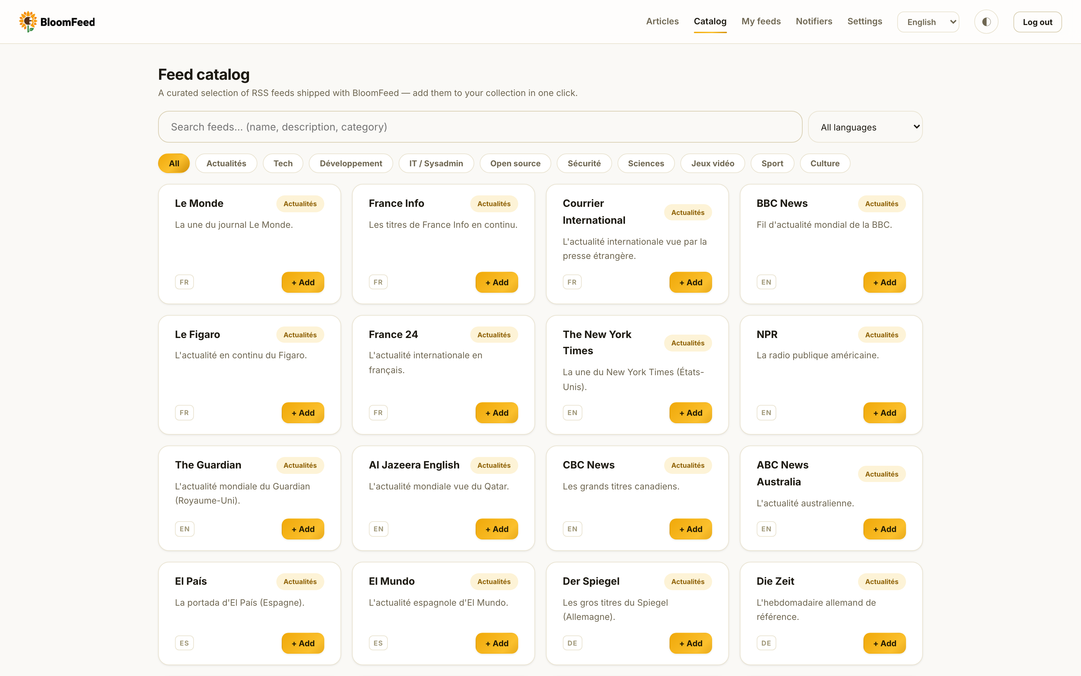The image size is (1081, 676).
Task: Click the Die Zeit card title
Action: point(775,581)
